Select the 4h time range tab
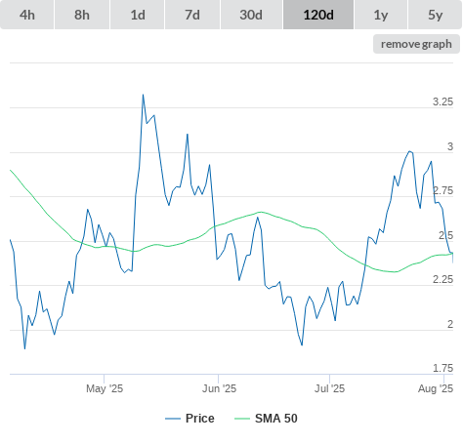 pyautogui.click(x=27, y=15)
